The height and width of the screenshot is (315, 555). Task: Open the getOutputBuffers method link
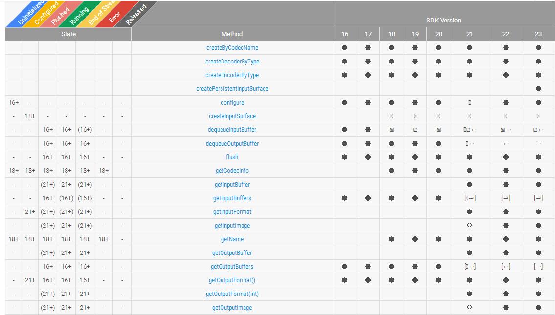[x=232, y=267]
